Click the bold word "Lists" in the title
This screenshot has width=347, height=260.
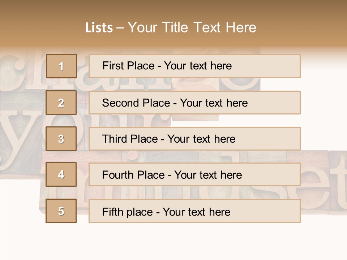tap(99, 27)
